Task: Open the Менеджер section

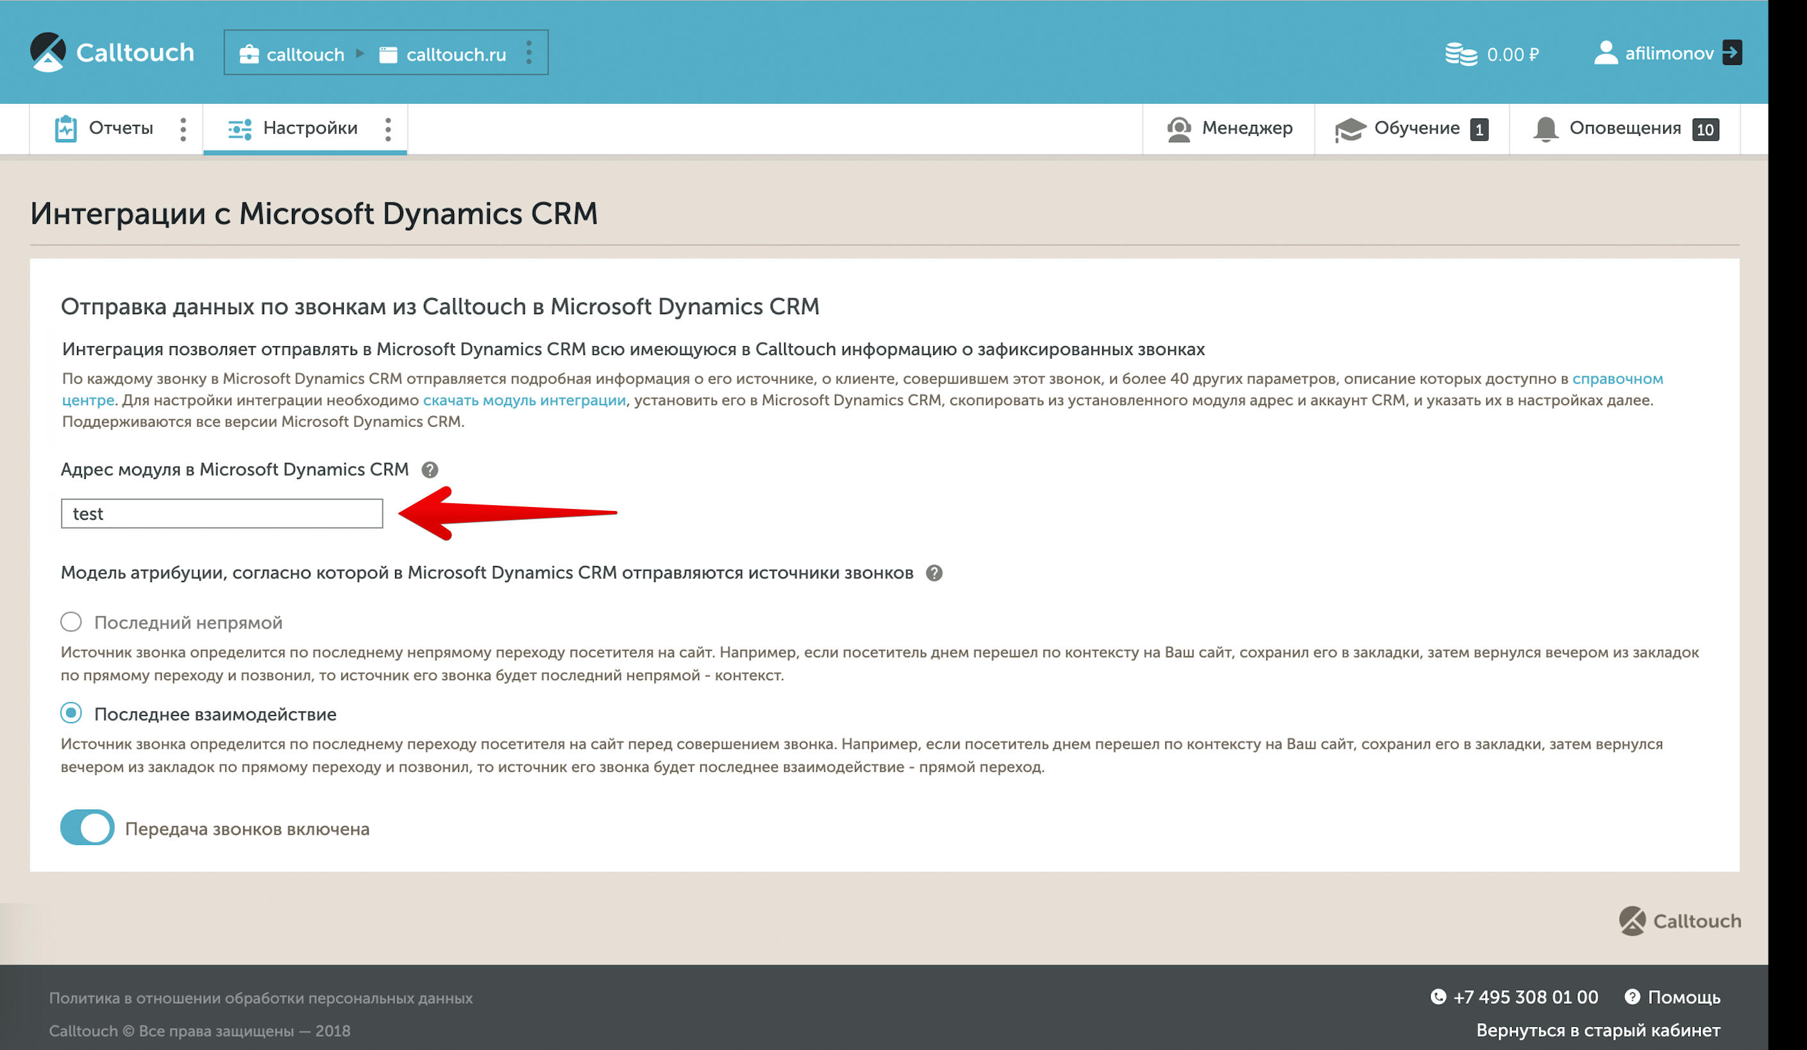Action: tap(1229, 128)
